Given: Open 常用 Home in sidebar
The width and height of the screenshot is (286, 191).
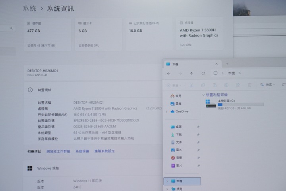Looking at the screenshot, I should pos(176,96).
